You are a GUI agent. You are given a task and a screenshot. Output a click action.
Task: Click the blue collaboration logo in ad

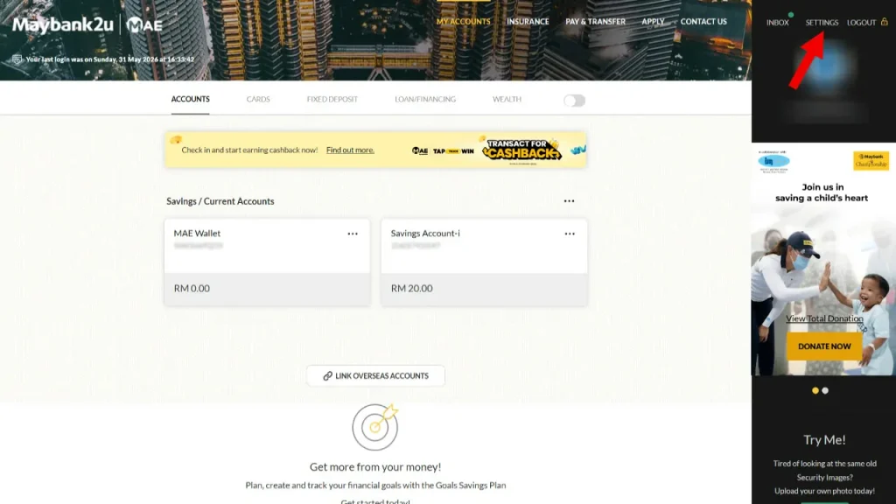tap(773, 162)
